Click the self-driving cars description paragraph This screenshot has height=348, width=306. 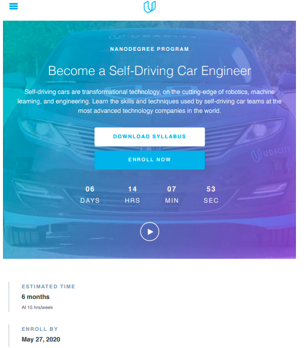coord(150,101)
